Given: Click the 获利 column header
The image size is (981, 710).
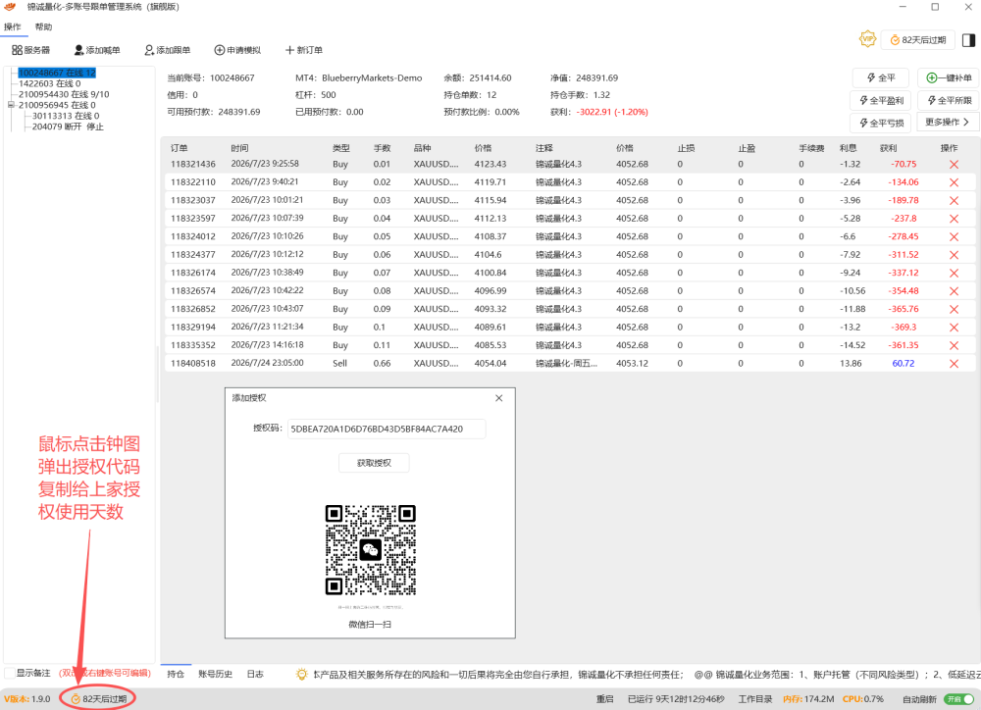Looking at the screenshot, I should (x=888, y=148).
